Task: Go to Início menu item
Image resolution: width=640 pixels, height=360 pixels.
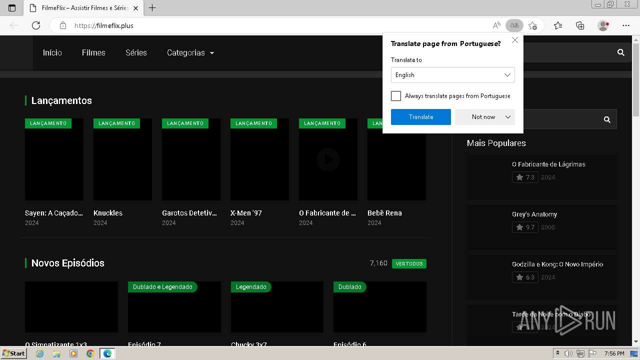Action: point(52,52)
